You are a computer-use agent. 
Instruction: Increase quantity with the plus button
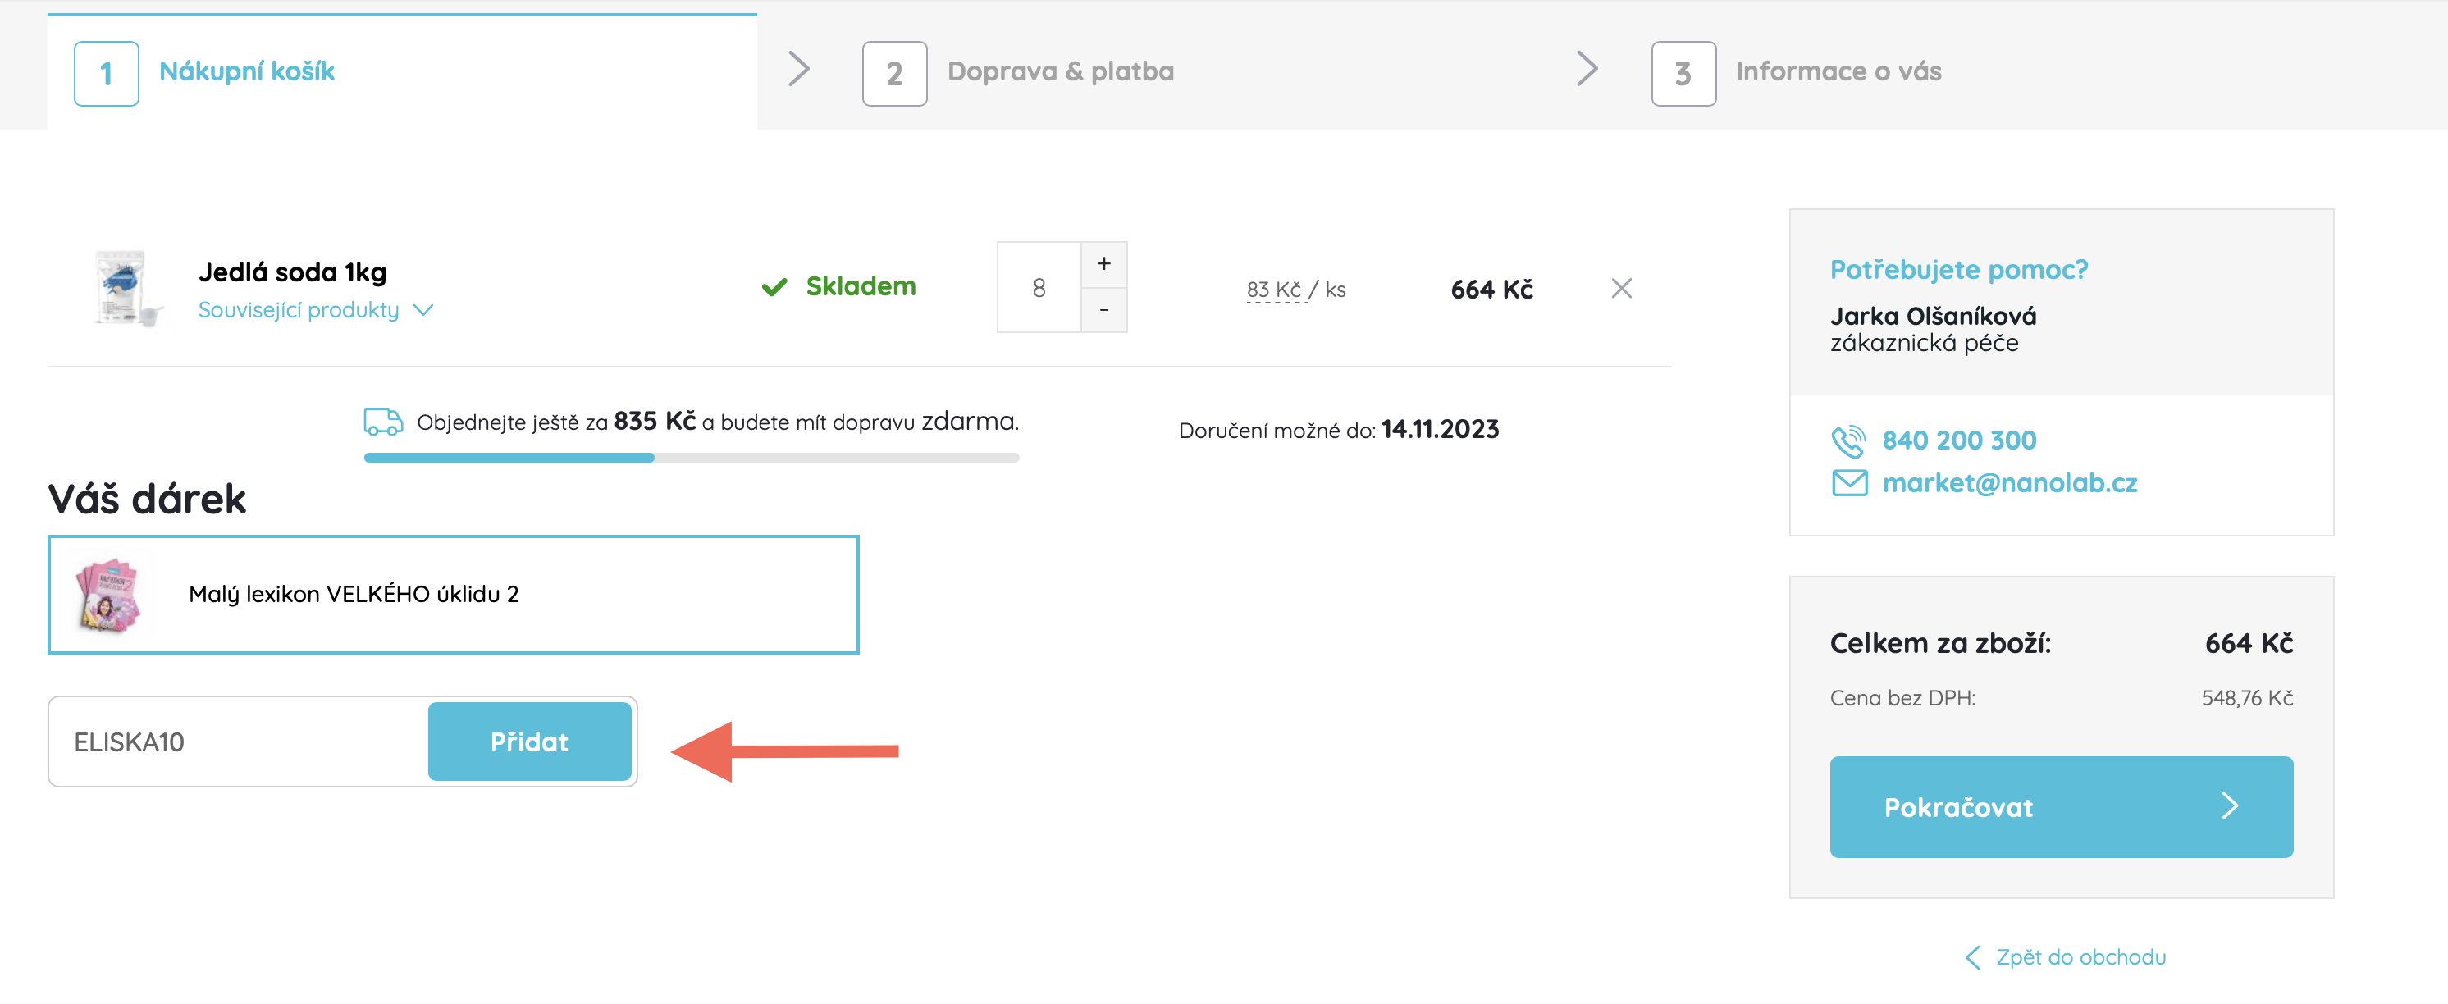click(x=1103, y=264)
